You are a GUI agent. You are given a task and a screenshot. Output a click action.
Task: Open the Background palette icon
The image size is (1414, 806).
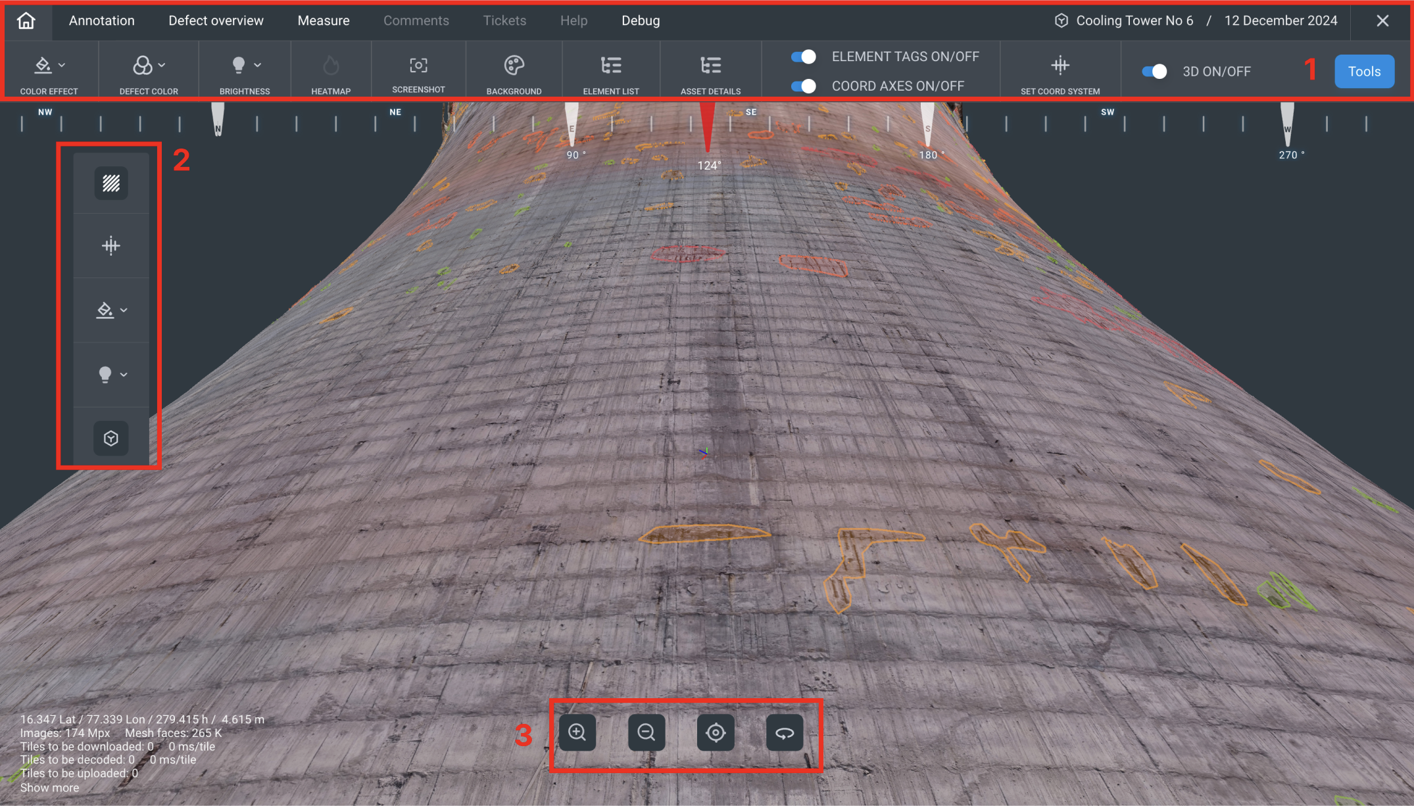click(x=514, y=66)
